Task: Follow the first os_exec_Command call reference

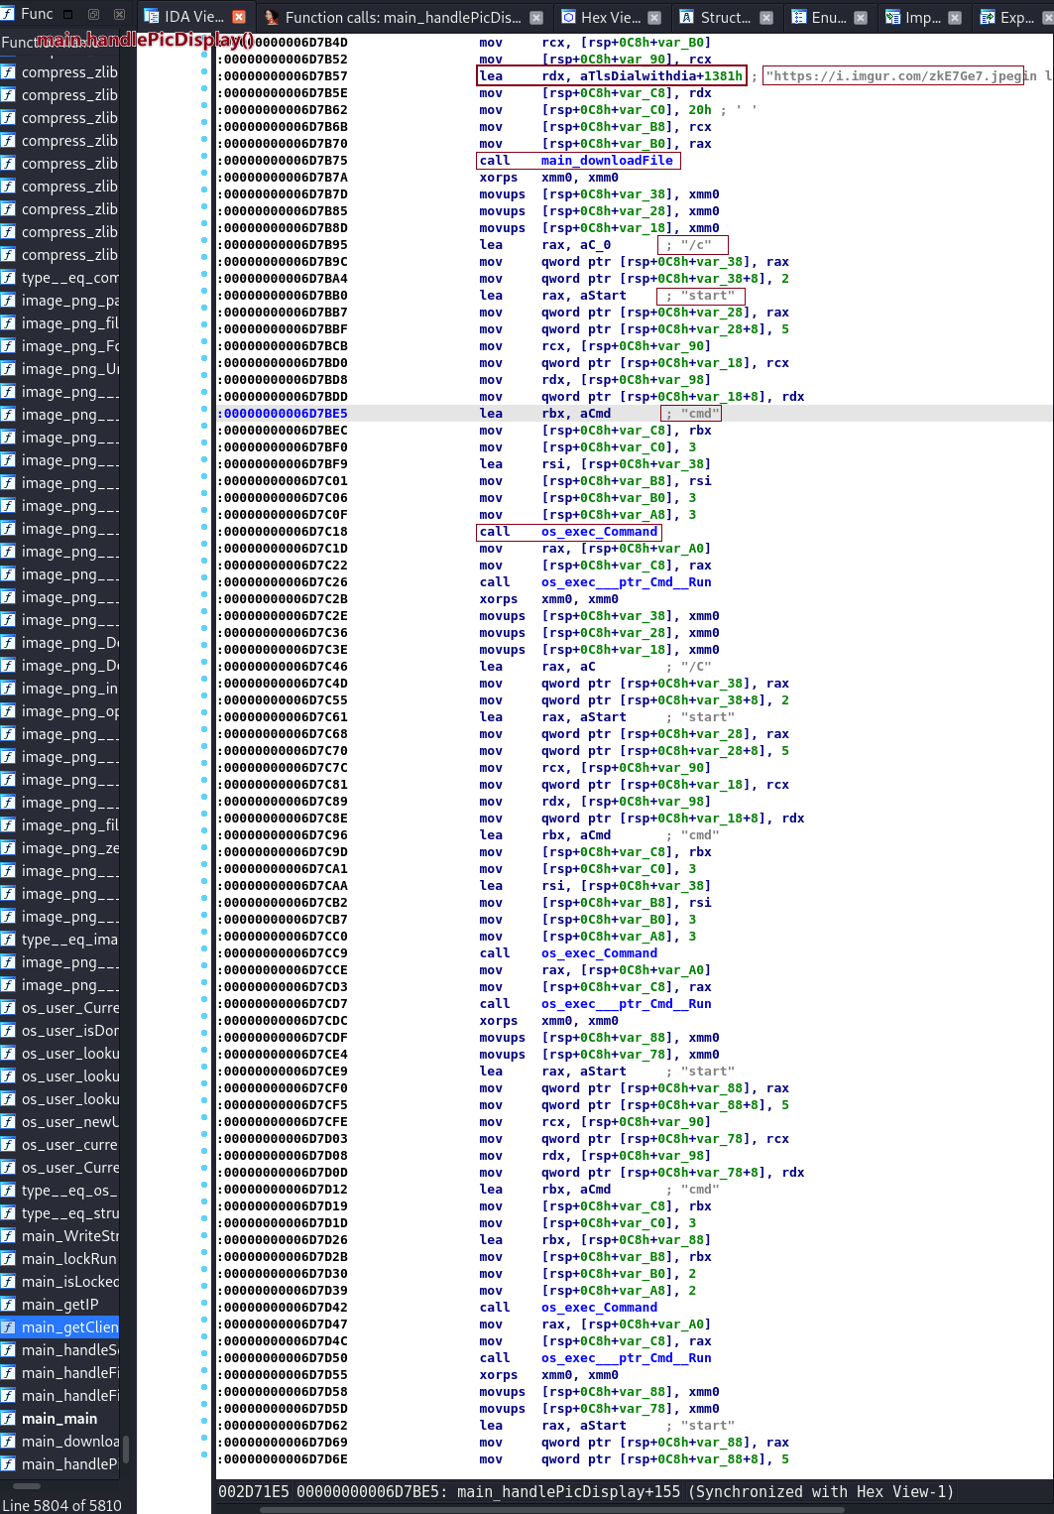Action: pos(599,532)
